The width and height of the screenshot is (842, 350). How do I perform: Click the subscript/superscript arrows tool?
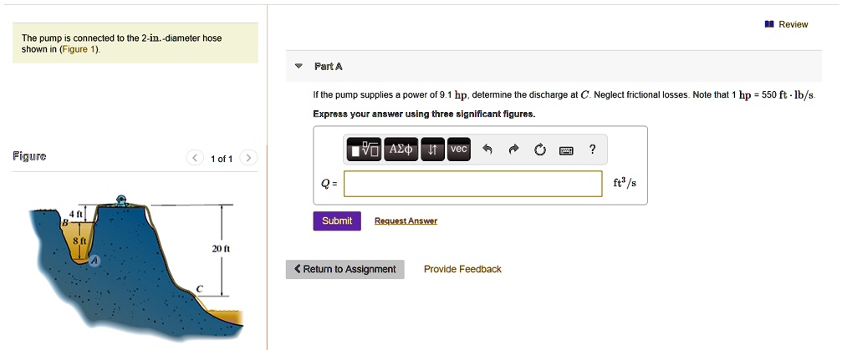click(x=432, y=150)
